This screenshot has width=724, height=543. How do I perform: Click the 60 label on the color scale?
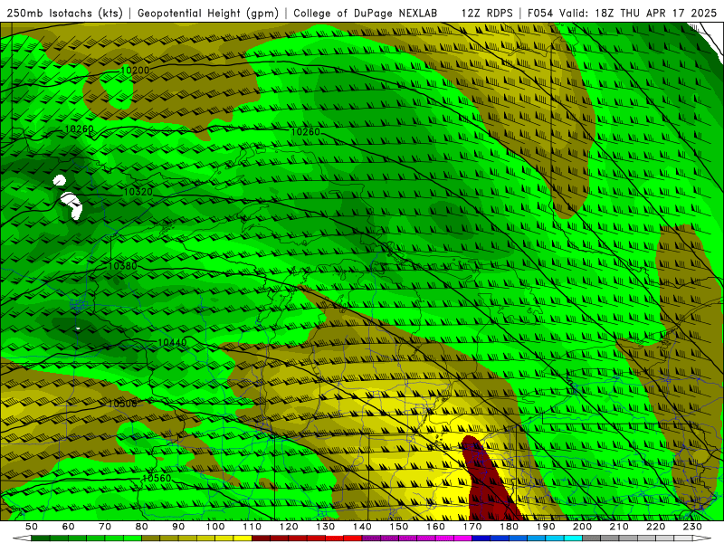point(68,527)
